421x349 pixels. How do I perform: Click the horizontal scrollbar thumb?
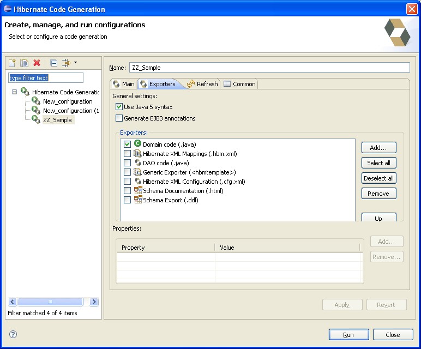pos(50,302)
